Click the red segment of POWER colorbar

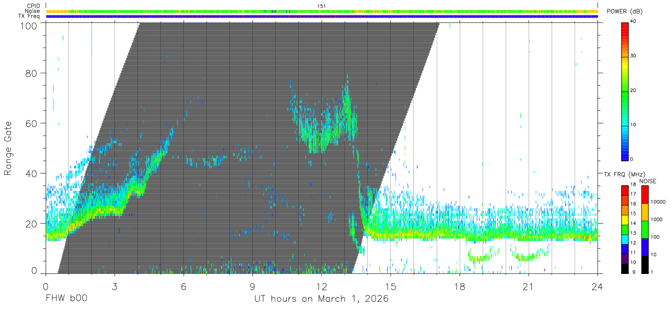pos(625,30)
